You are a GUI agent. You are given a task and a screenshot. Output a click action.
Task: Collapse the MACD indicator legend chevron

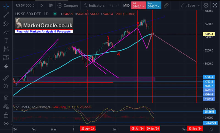[x=17, y=107]
